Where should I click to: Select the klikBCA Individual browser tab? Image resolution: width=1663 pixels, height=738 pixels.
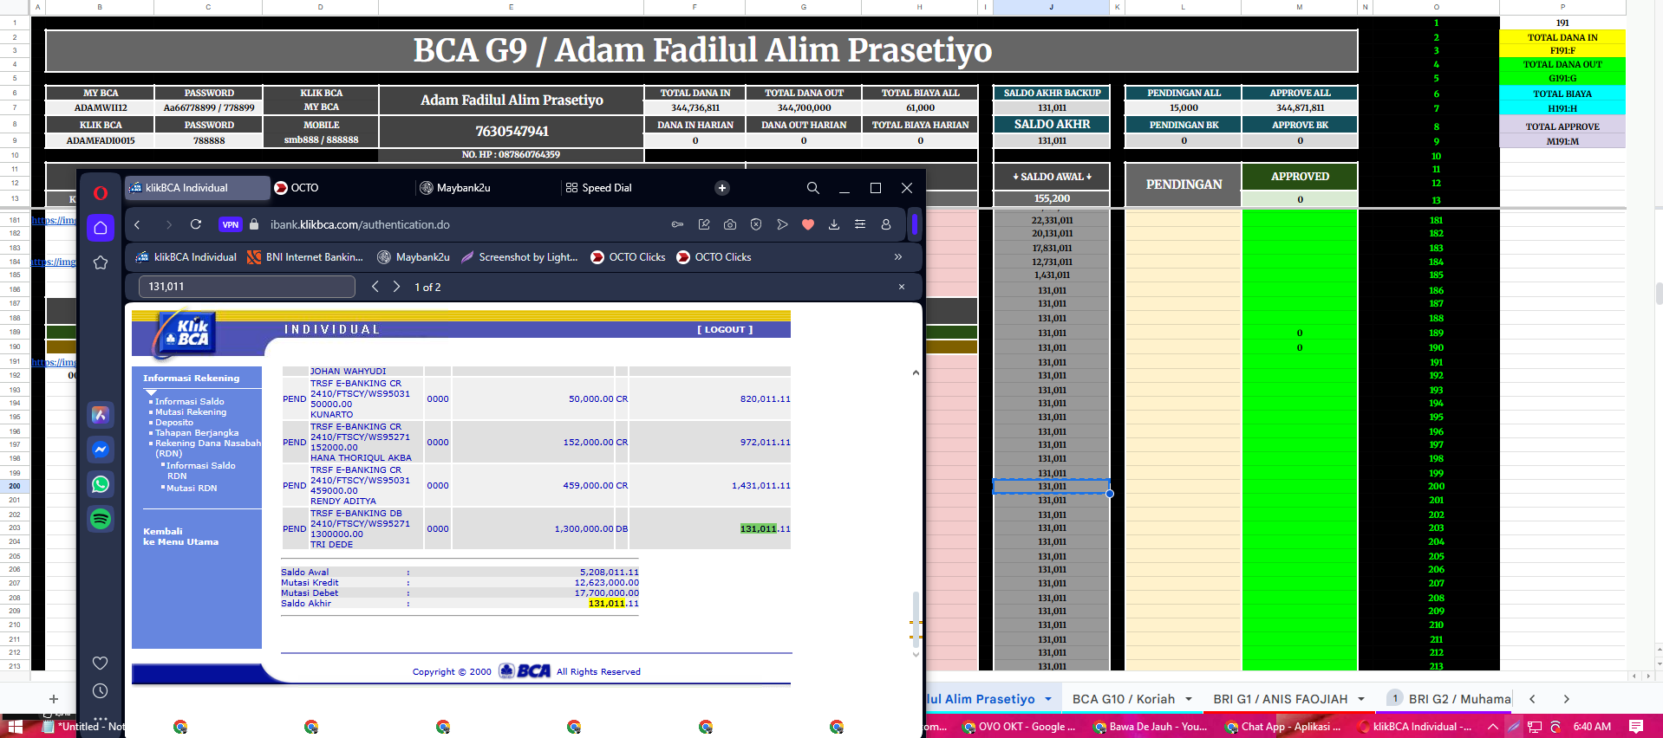point(197,188)
